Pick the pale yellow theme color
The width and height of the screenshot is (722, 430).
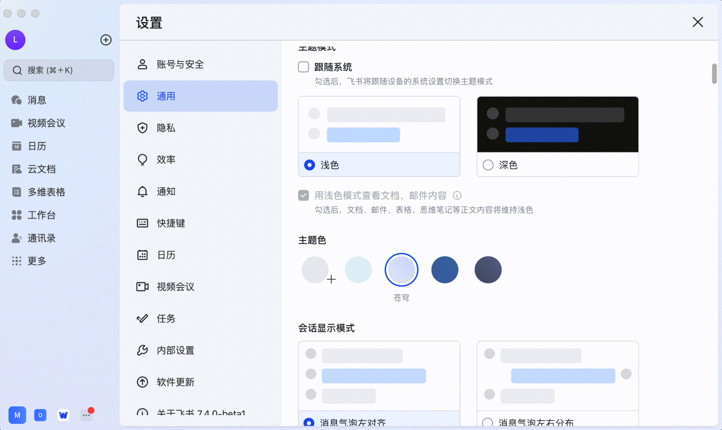pyautogui.click(x=315, y=270)
